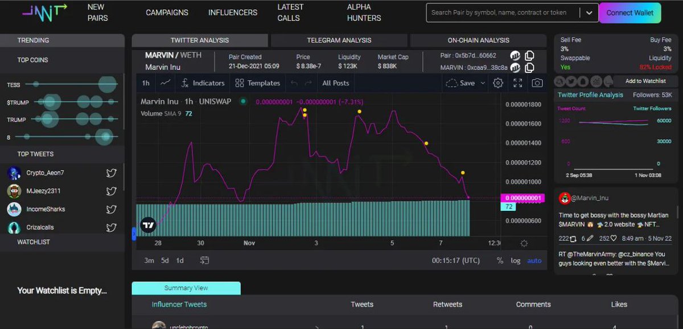Click the Influencer Tweets column header
683x329 pixels.
coord(179,305)
